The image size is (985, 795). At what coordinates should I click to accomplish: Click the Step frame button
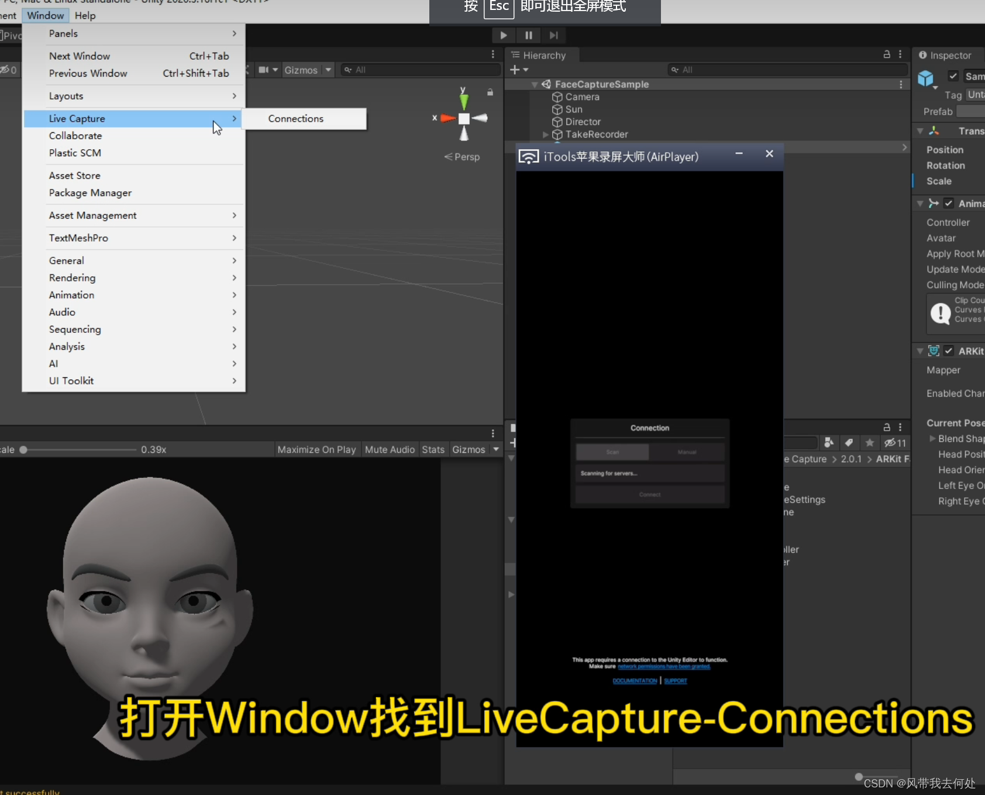(554, 35)
